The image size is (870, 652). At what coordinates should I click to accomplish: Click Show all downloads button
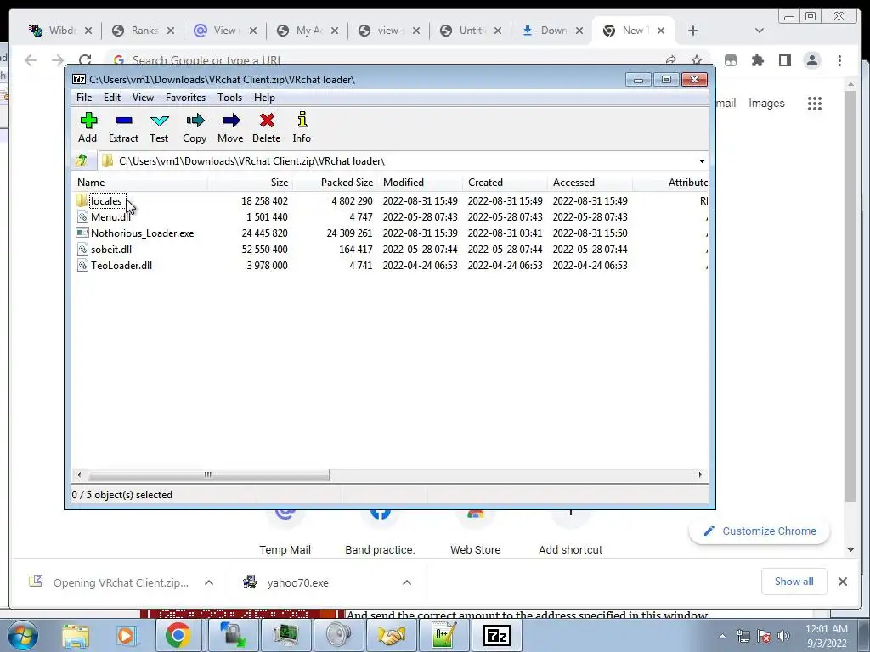(794, 581)
